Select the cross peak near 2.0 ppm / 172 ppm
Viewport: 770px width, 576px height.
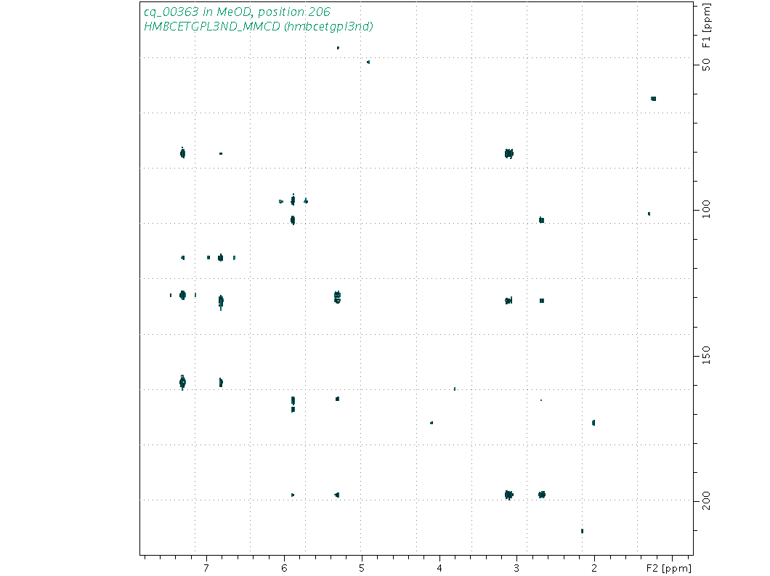tap(593, 423)
